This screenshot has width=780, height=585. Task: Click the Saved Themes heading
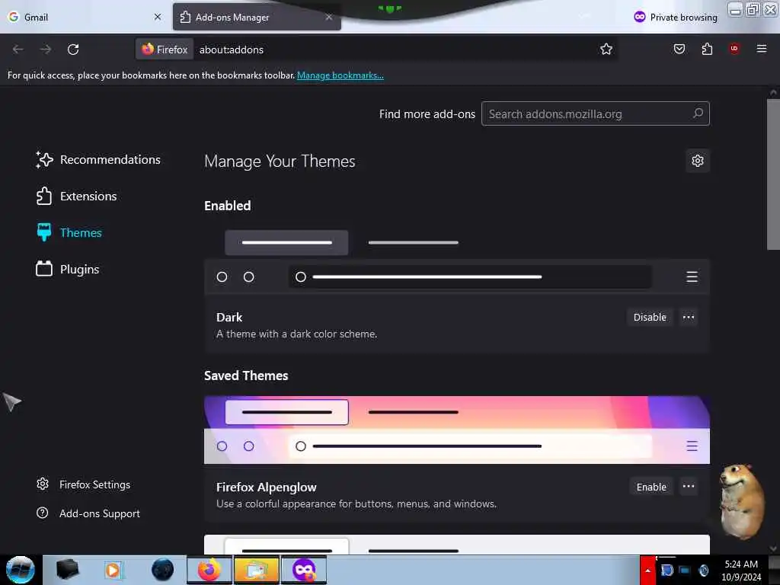[246, 376]
